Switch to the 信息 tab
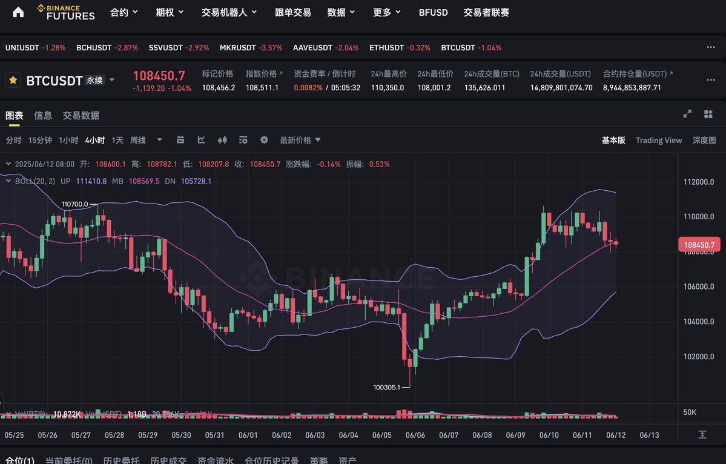726x464 pixels. pos(42,115)
